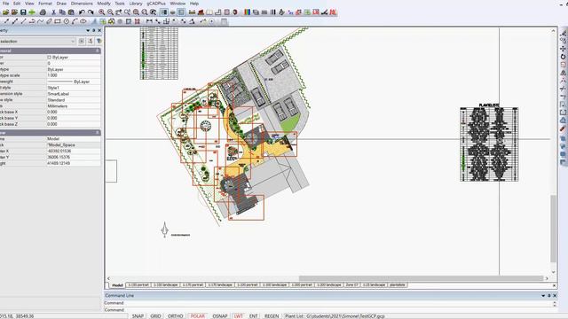Select the Arc drawing tool
This screenshot has width=568, height=319.
[x=75, y=21]
